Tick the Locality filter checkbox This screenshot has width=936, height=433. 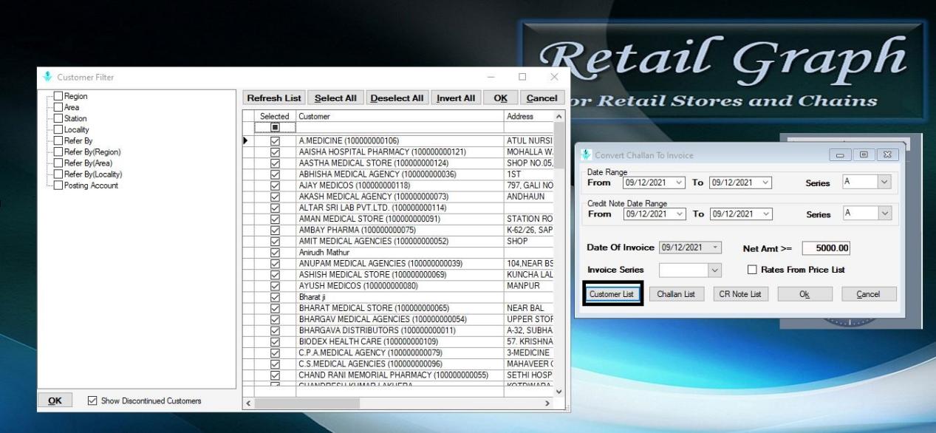58,129
